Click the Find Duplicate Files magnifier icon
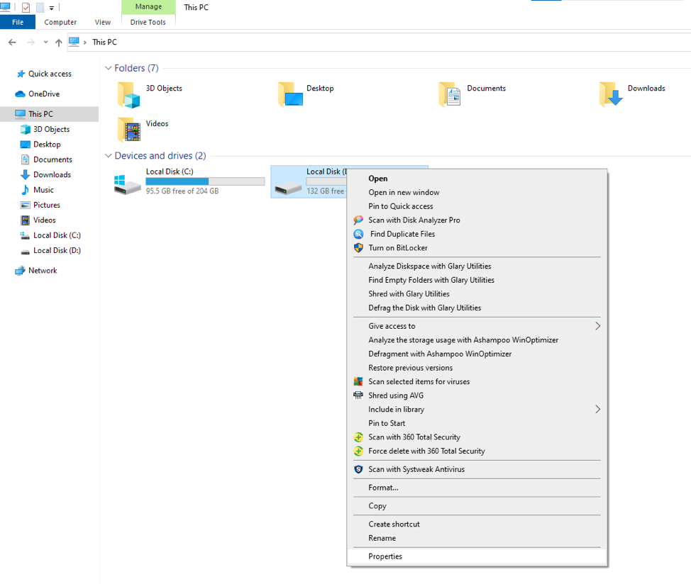691x584 pixels. coord(358,234)
